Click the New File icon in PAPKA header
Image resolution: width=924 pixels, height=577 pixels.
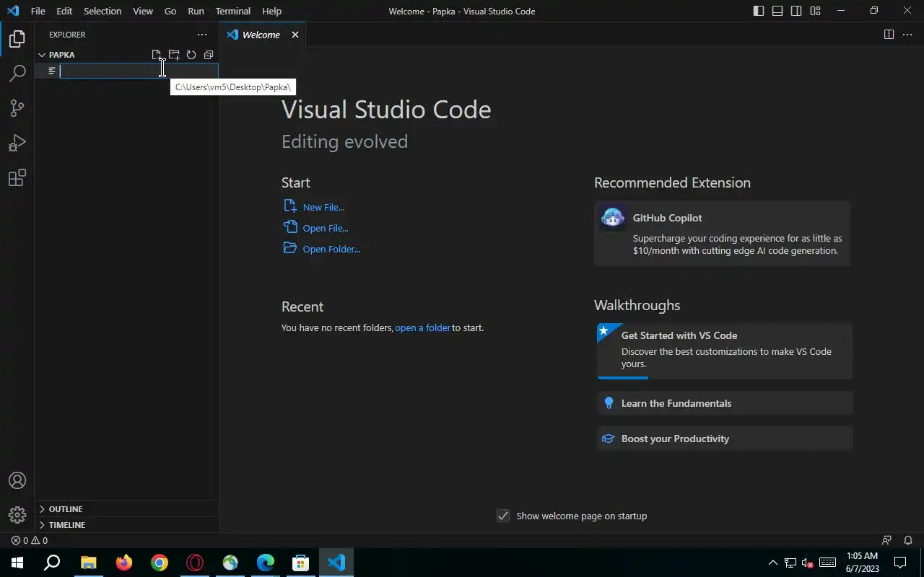tap(157, 55)
